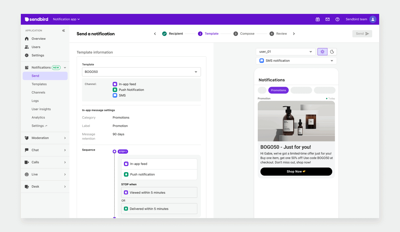Click the Push Notification channel bell icon

point(115,90)
